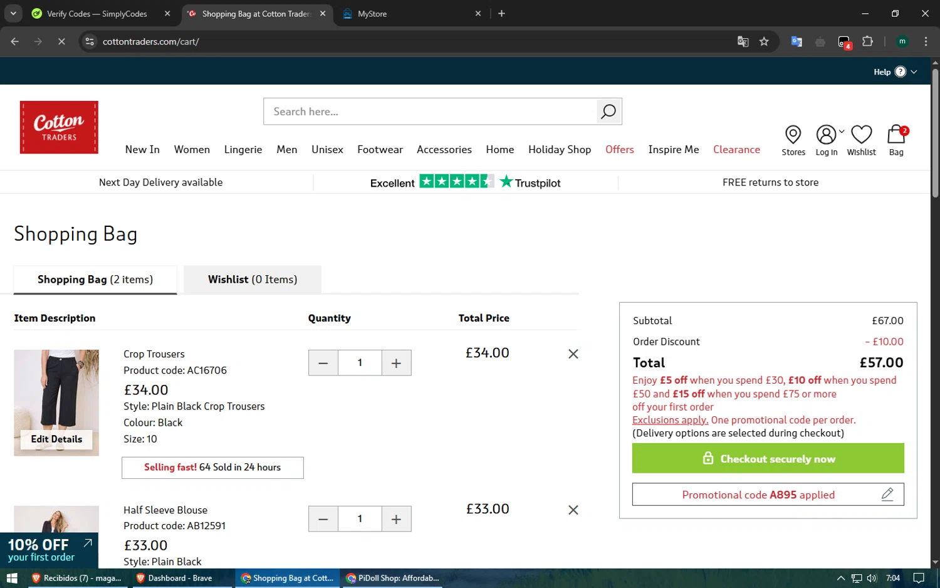This screenshot has width=940, height=588.
Task: Increase Half Sleeve Blouse quantity with plus
Action: coord(396,519)
